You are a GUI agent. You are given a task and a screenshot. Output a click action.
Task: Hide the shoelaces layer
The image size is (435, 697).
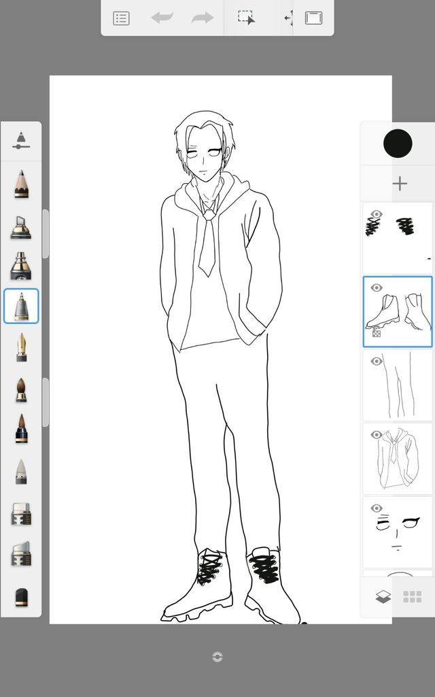377,214
